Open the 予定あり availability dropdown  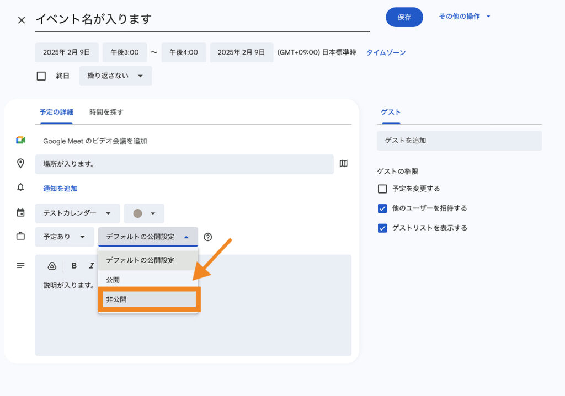(65, 237)
